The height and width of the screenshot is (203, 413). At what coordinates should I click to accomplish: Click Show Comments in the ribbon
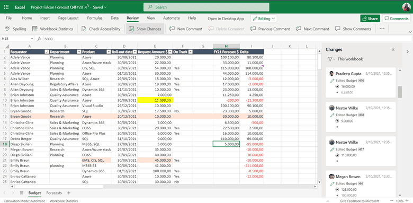[x=353, y=29]
